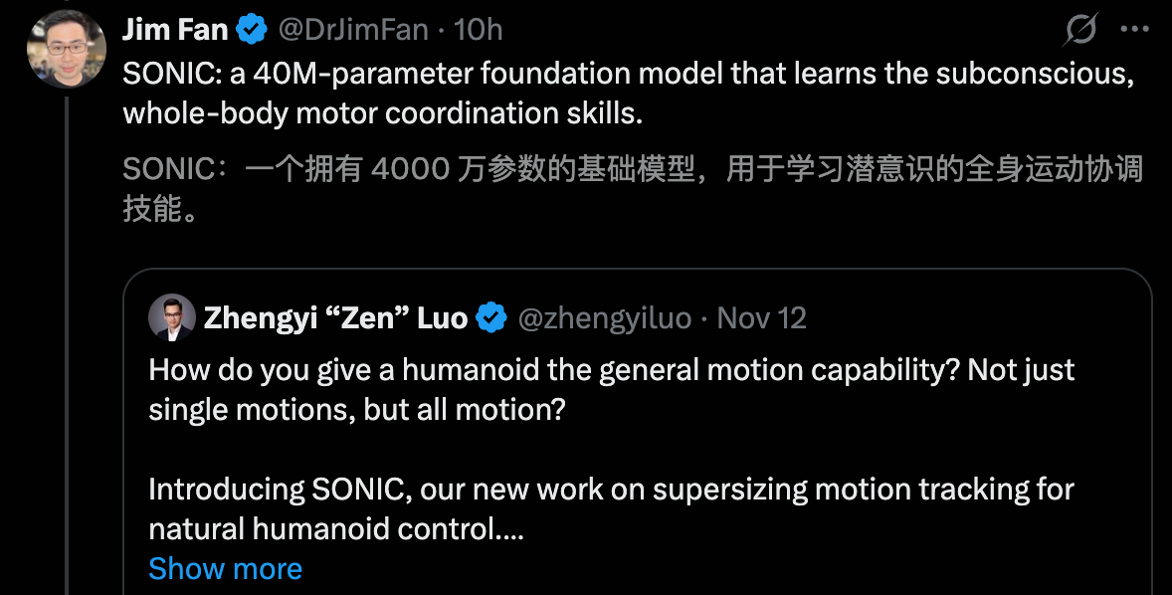Click Zhengyi Luo's small avatar in quote

tap(172, 317)
